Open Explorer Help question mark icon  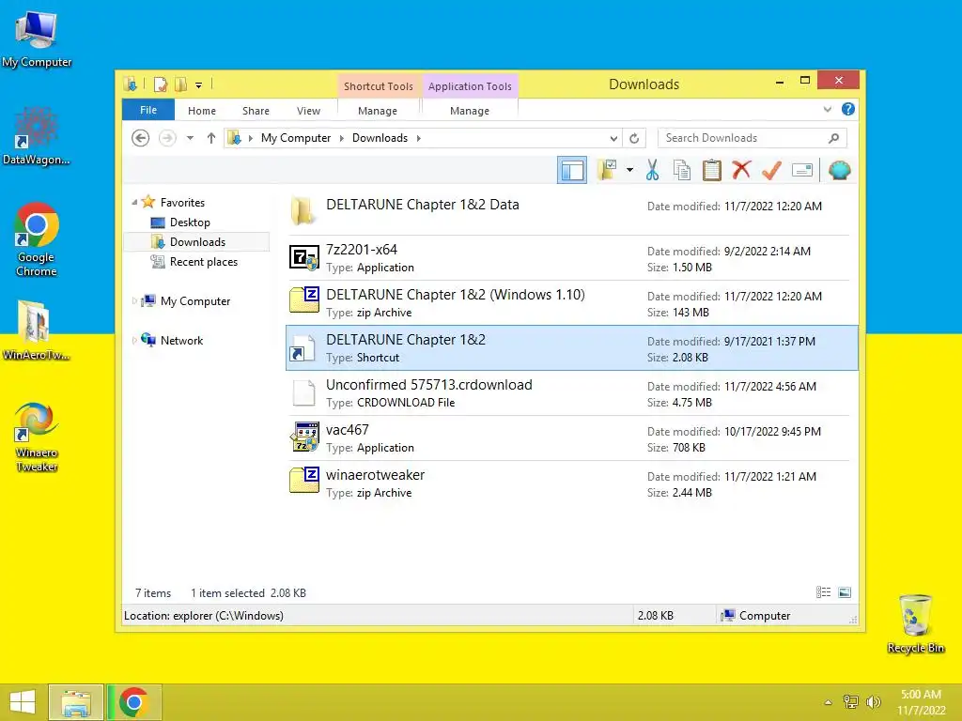click(848, 109)
